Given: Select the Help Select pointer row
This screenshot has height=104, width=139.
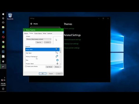Looking at the screenshot, I should 42,53.
